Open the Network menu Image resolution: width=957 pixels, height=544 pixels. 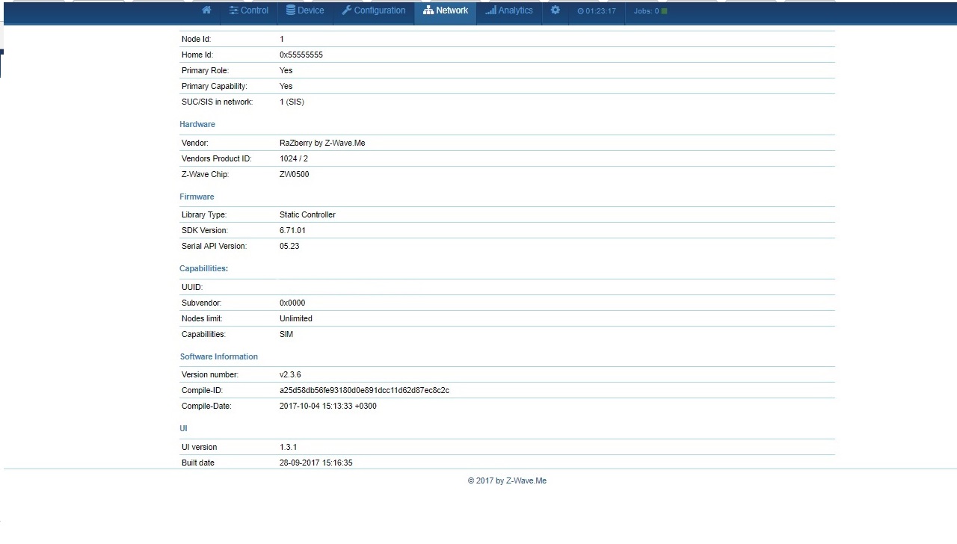[446, 10]
